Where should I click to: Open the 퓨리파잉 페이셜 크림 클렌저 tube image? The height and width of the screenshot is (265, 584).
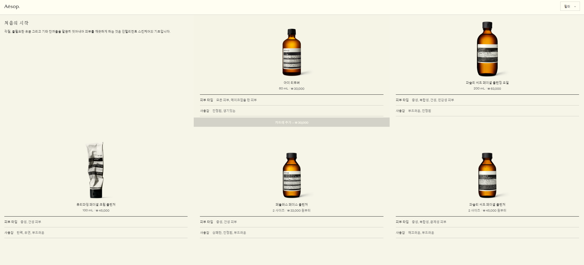(x=96, y=170)
